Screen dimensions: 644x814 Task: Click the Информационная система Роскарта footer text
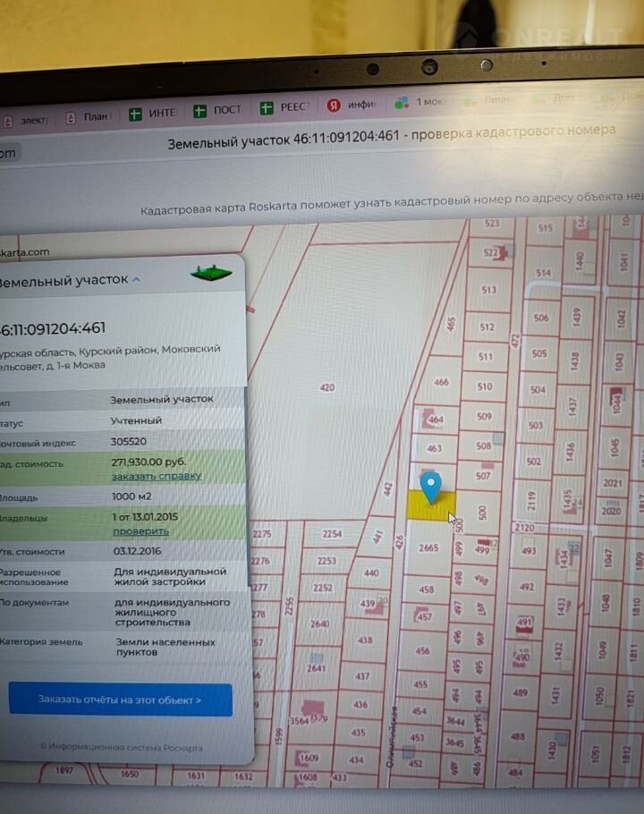click(120, 747)
